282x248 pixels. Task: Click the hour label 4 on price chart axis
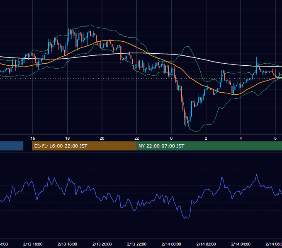[241, 138]
